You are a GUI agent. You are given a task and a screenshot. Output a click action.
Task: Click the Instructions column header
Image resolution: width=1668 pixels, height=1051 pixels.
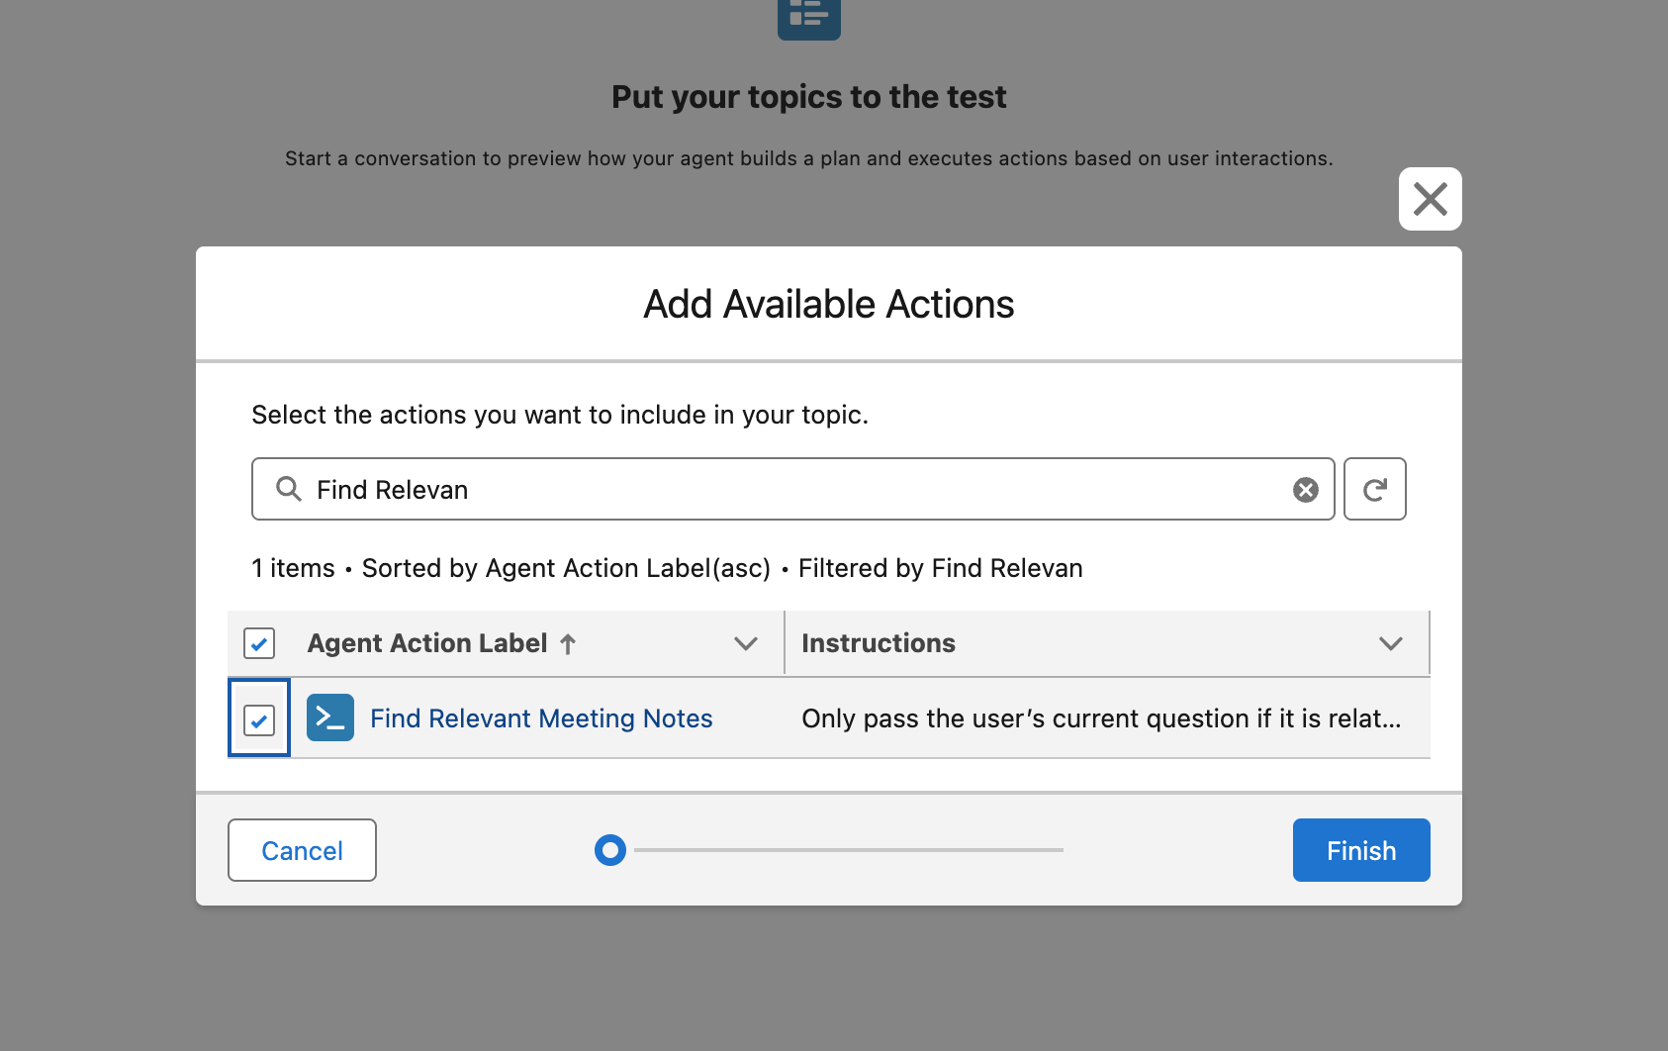click(879, 643)
